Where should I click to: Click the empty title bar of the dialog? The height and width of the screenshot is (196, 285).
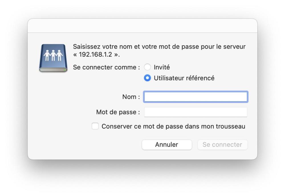click(142, 26)
